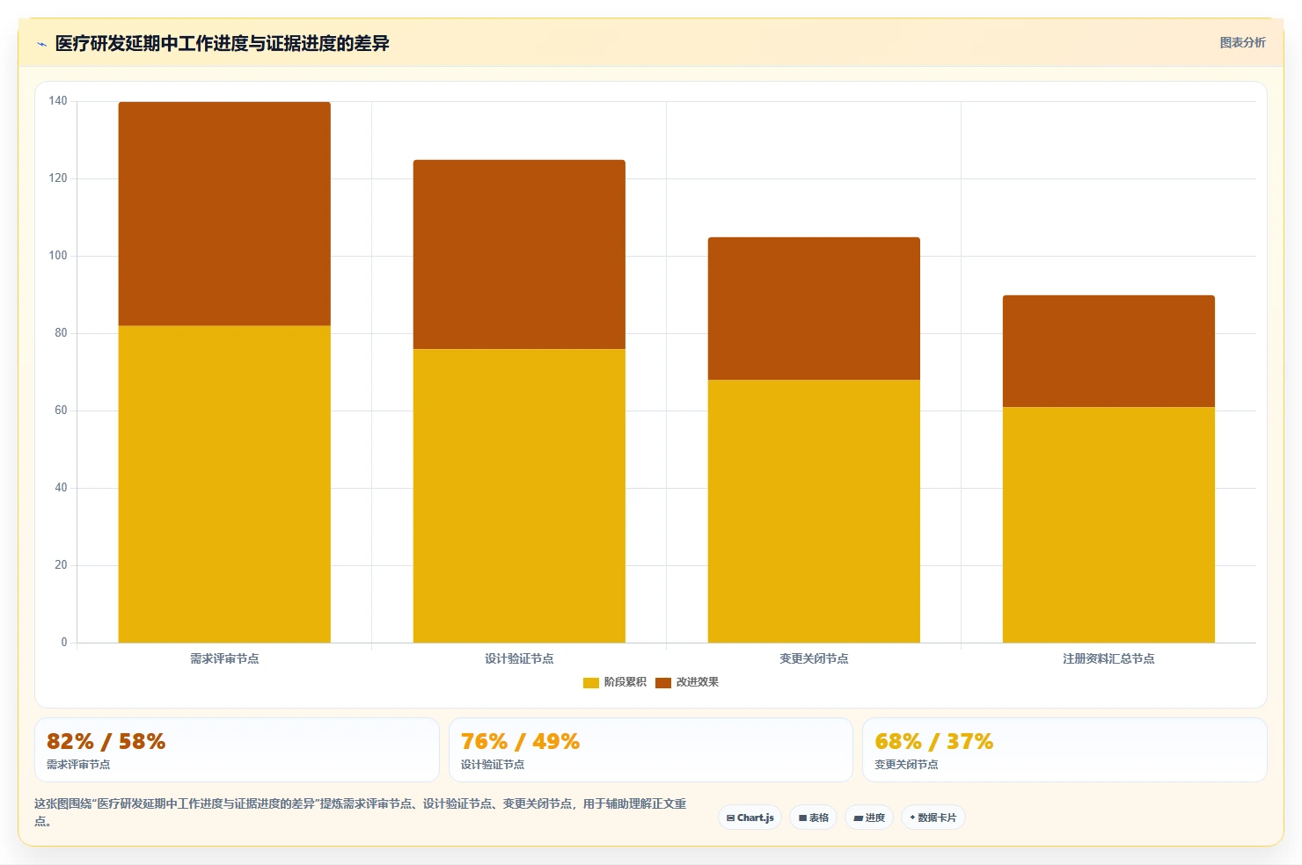Select the yellow bar for 变更关闭节点
Screen dimensions: 1302x865
click(814, 511)
